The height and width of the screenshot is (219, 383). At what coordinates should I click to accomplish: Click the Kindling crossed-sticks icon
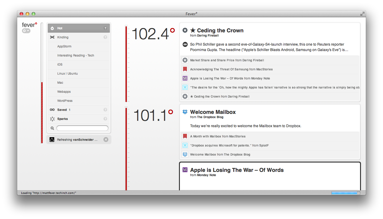tap(52, 37)
